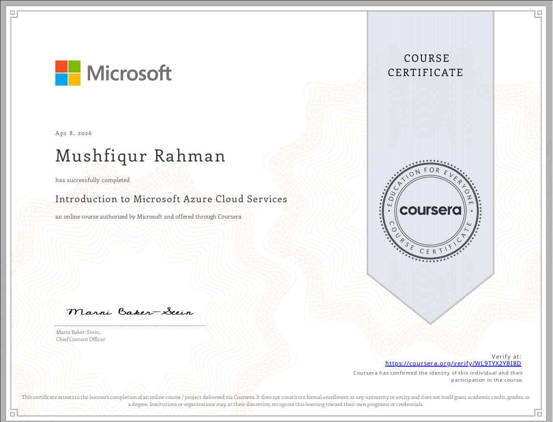Click the Marni Baker-Stein handwritten signature
The image size is (553, 422).
(x=130, y=312)
